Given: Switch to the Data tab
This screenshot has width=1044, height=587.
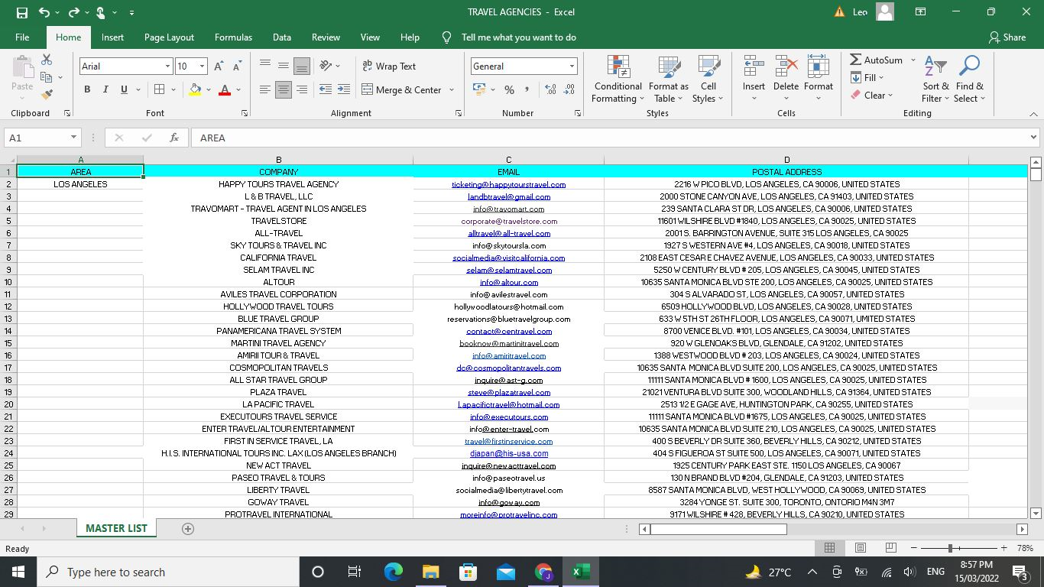Looking at the screenshot, I should tap(282, 37).
